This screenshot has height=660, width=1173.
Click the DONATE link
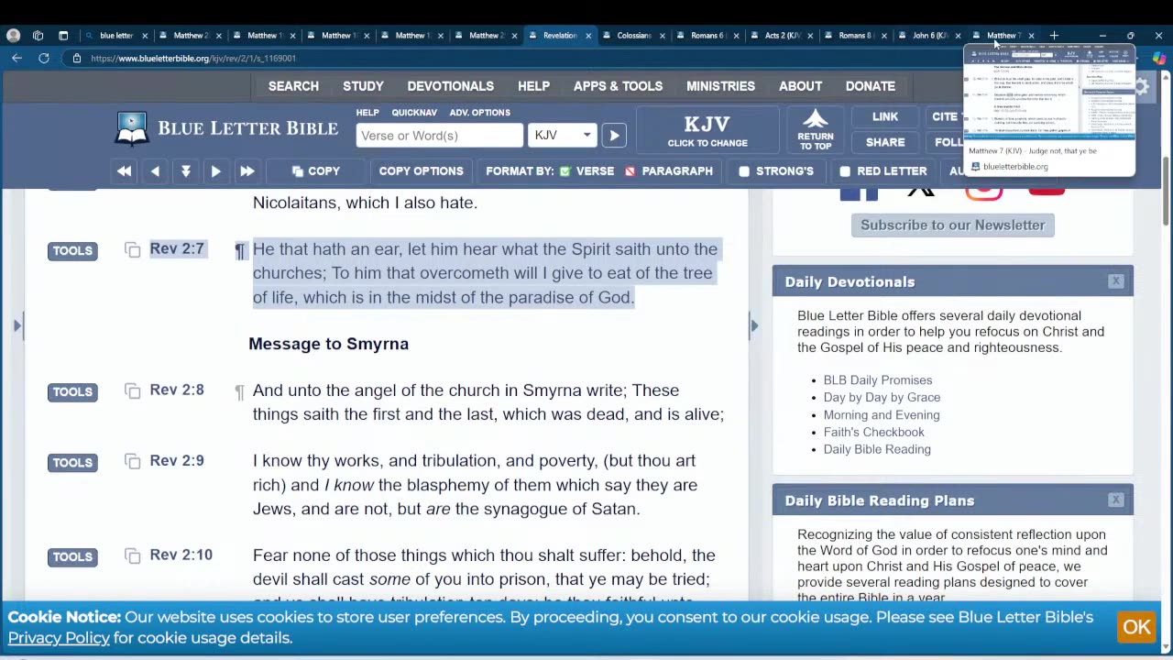[870, 86]
